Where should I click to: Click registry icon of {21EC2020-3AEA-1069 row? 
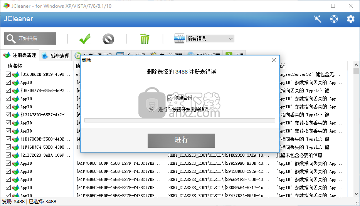[x=16, y=155]
